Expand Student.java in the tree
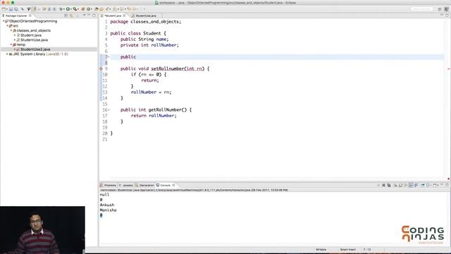 [15, 35]
